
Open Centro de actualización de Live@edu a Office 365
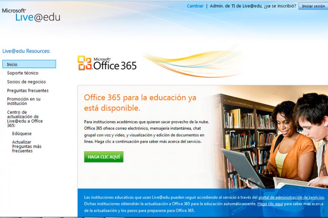tap(25, 119)
